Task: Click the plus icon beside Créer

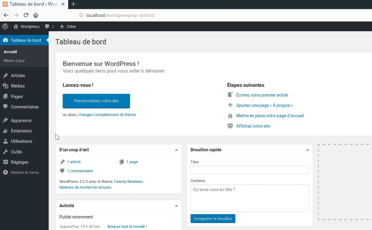Action: [x=62, y=26]
